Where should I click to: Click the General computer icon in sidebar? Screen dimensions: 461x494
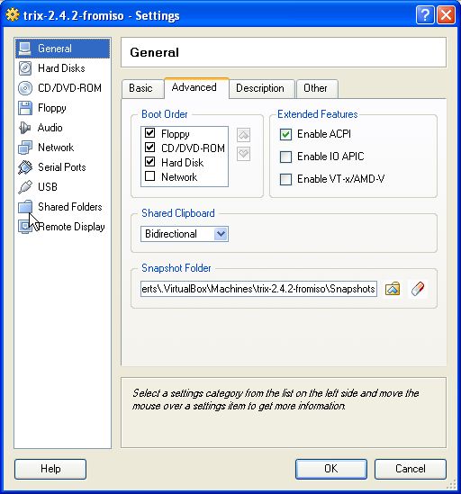[x=24, y=49]
